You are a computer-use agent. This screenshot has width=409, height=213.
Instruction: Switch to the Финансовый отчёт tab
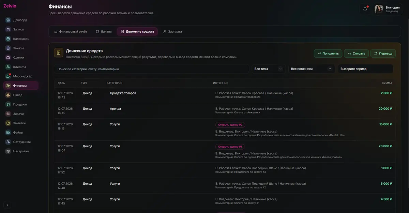pyautogui.click(x=71, y=32)
